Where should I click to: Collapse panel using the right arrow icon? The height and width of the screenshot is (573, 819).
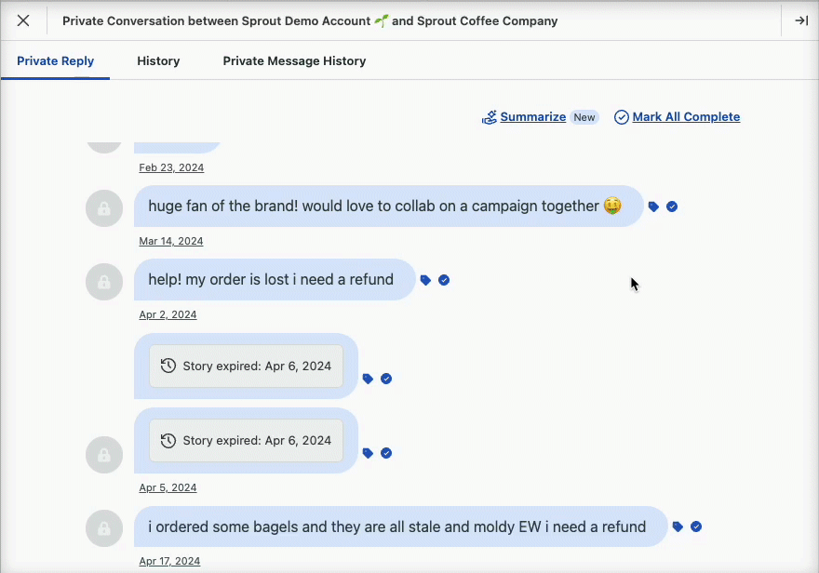tap(801, 20)
